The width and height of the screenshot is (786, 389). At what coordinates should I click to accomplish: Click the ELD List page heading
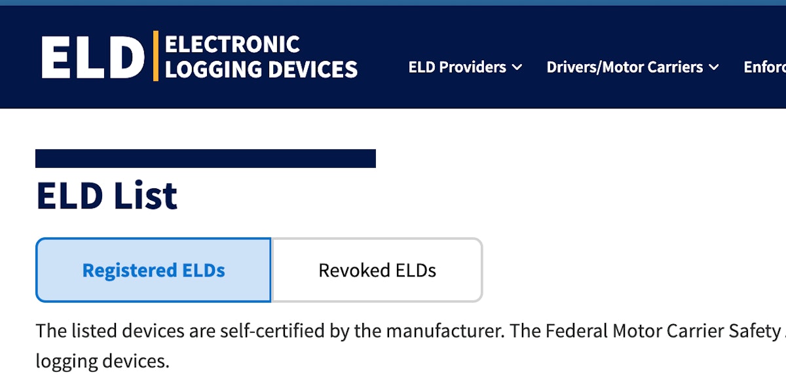[107, 194]
